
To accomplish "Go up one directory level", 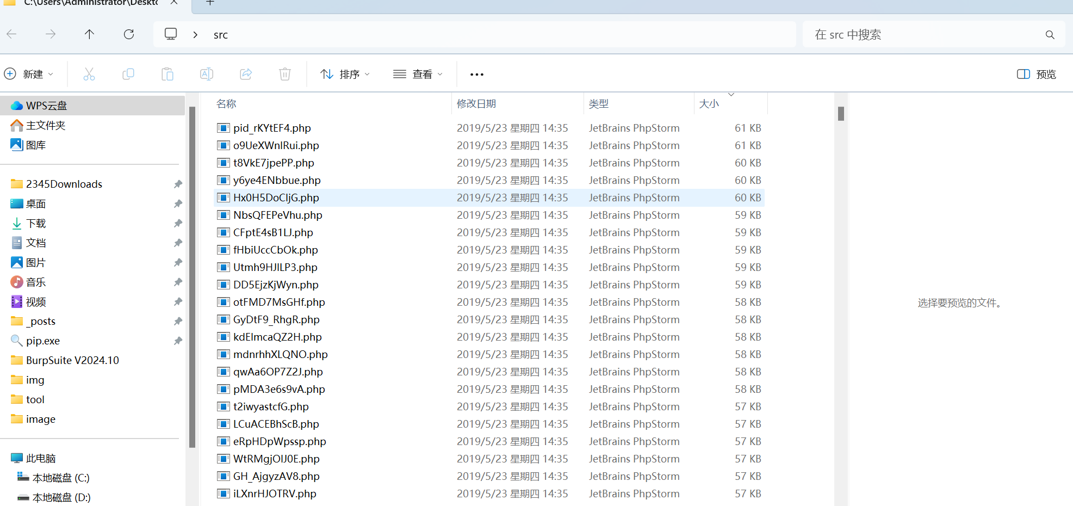I will (90, 34).
